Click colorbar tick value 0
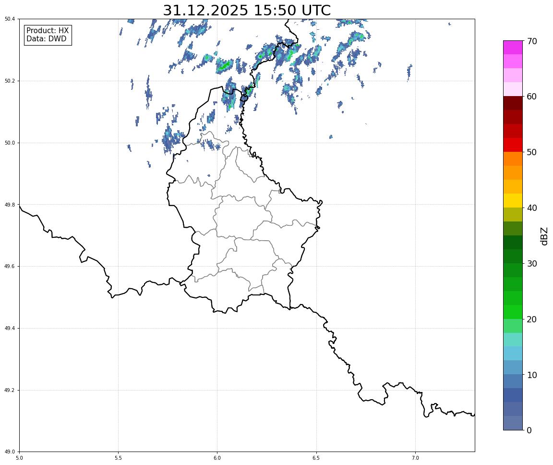Viewport: 553px width, 465px height. [529, 430]
